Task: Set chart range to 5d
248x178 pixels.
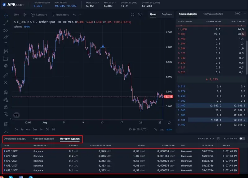Action: (x=47, y=129)
